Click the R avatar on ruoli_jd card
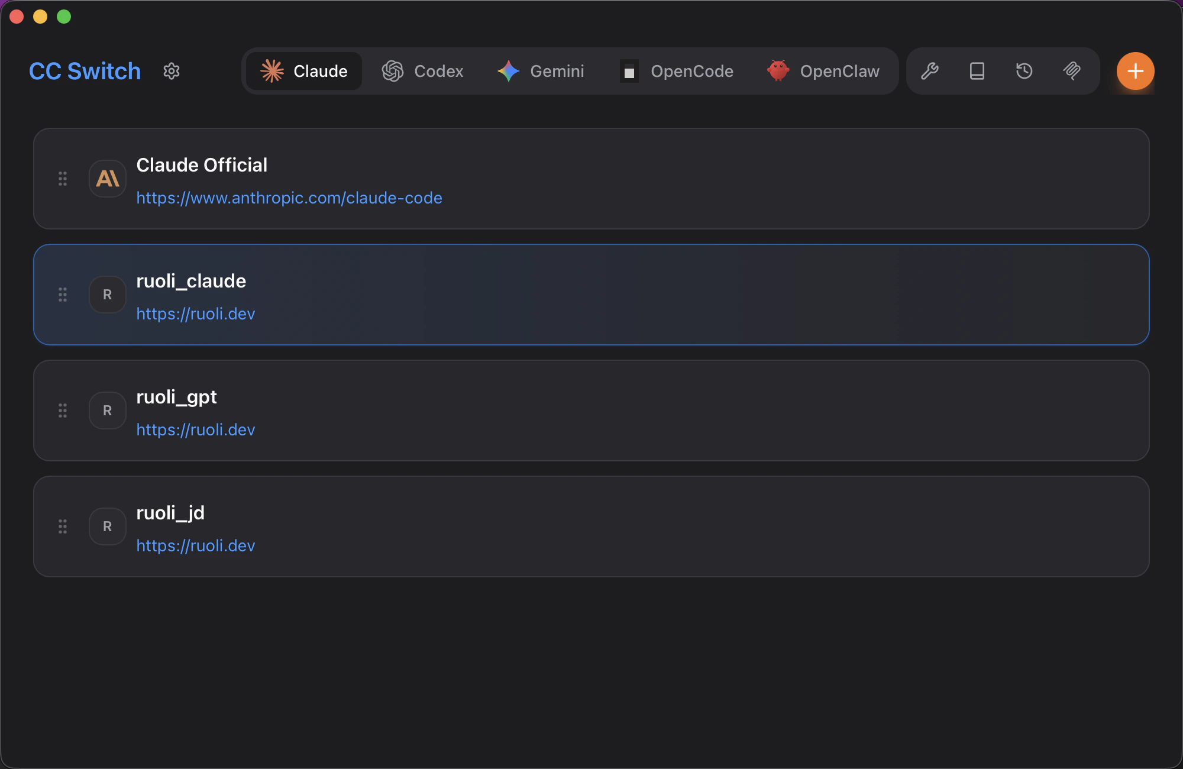 pos(108,526)
